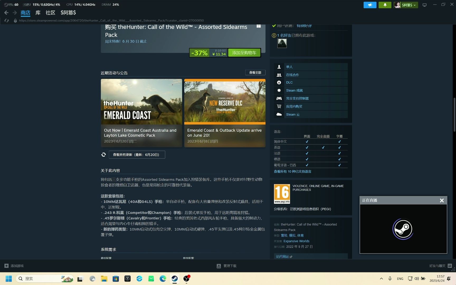Screen dimensions: 456x285
Task: Expand 查看所有 10 种已支持语言 languages list
Action: [x=292, y=172]
